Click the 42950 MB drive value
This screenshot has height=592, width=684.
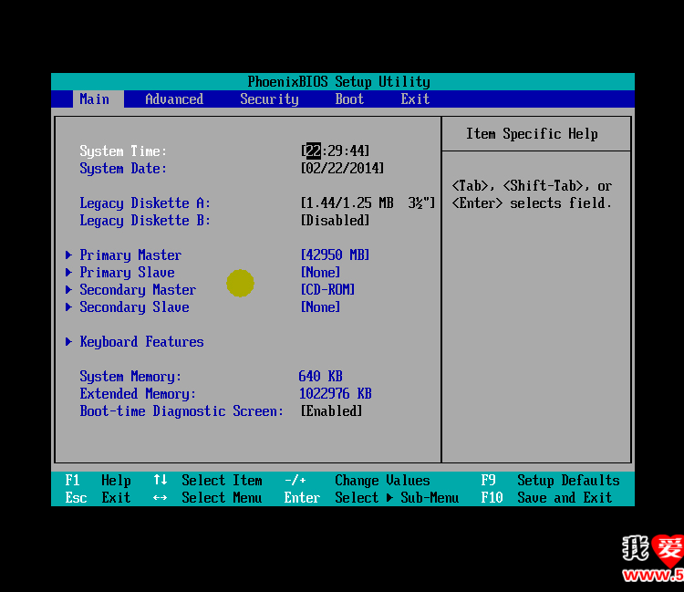click(335, 254)
